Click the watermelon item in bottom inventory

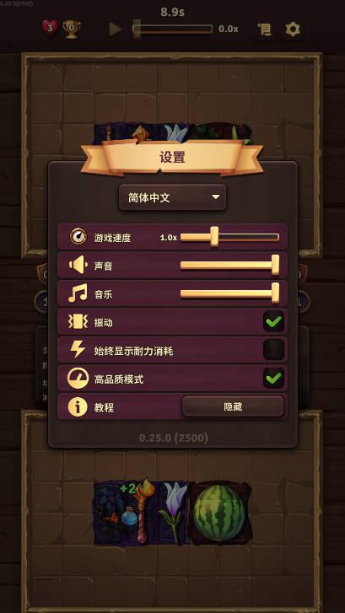click(x=220, y=512)
